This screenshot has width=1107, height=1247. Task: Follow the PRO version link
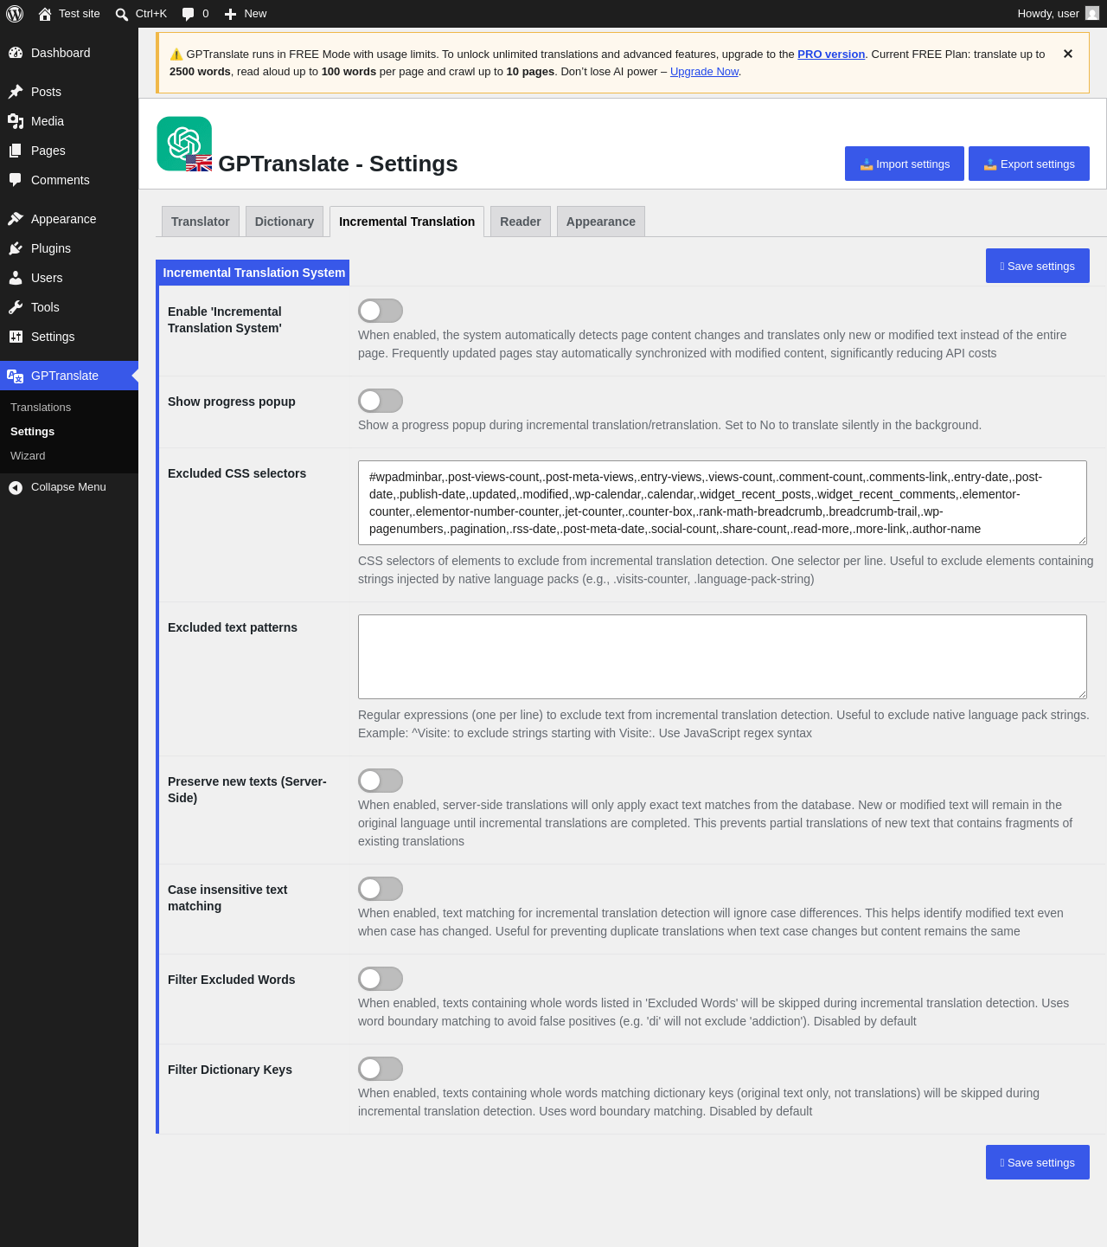point(831,54)
